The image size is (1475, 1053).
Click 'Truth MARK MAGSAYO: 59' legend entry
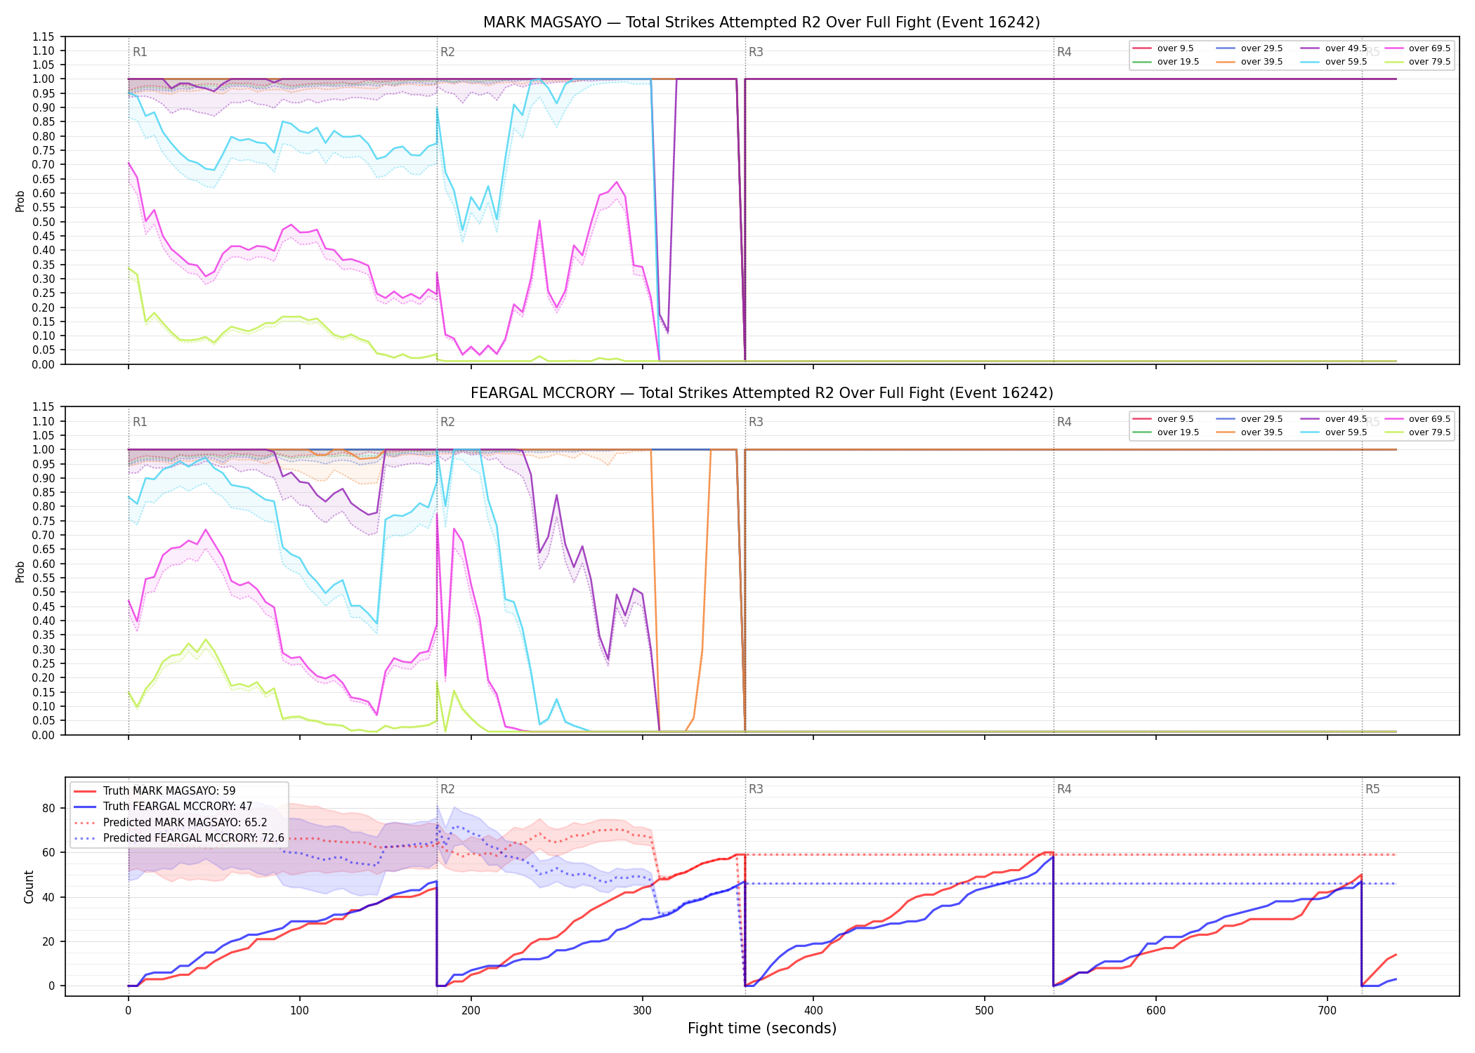(x=155, y=791)
